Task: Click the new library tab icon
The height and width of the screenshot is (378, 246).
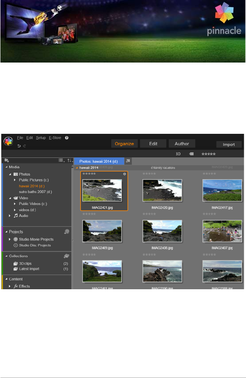Action: pyautogui.click(x=128, y=161)
